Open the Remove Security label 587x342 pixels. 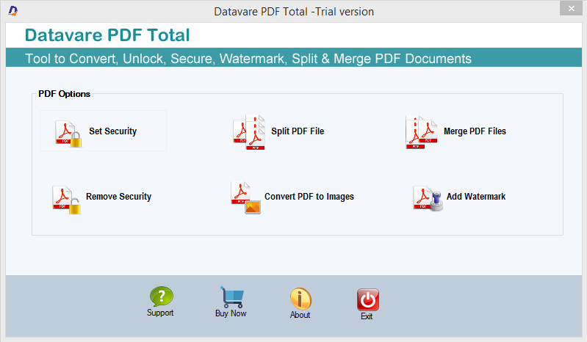tap(119, 197)
